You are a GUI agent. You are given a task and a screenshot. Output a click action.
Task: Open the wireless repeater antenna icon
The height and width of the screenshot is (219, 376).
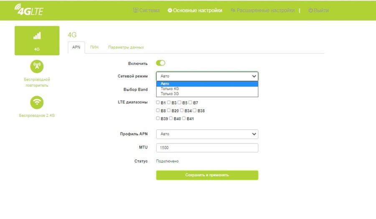(x=37, y=66)
